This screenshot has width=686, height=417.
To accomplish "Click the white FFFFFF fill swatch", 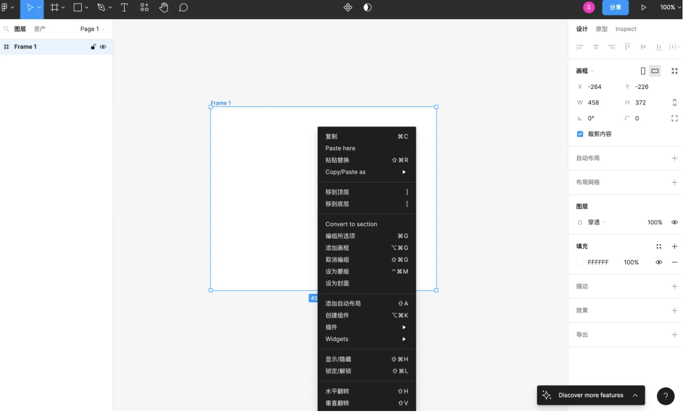I will tap(580, 262).
